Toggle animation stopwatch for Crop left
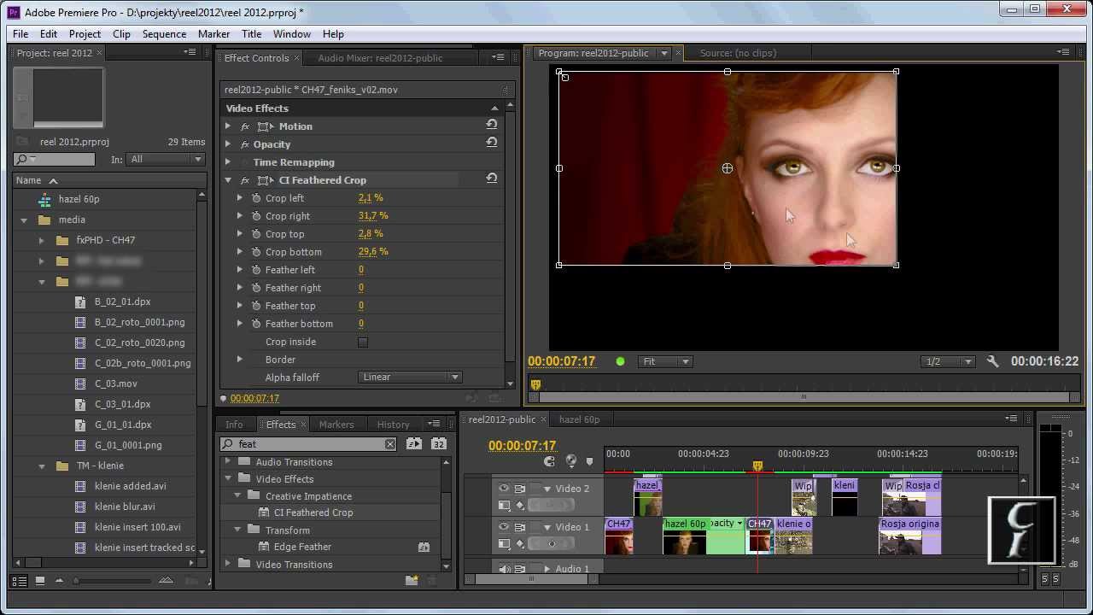The image size is (1093, 615). (x=256, y=198)
